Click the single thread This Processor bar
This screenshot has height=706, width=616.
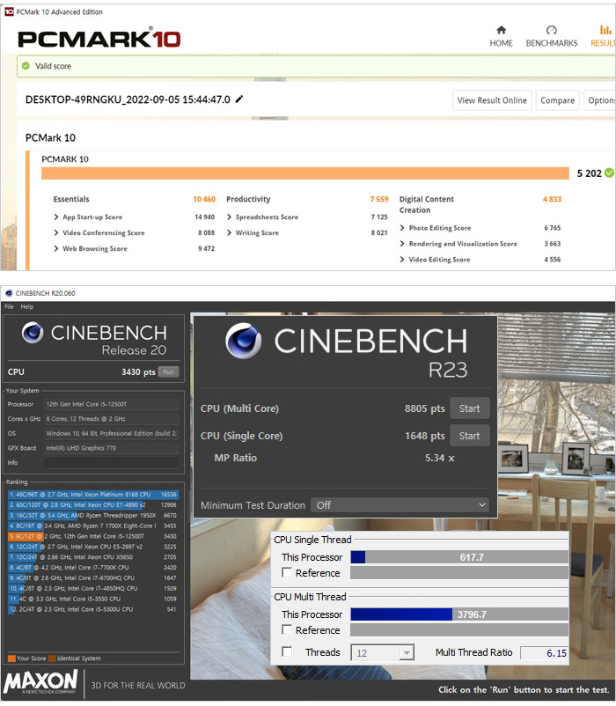(x=459, y=557)
